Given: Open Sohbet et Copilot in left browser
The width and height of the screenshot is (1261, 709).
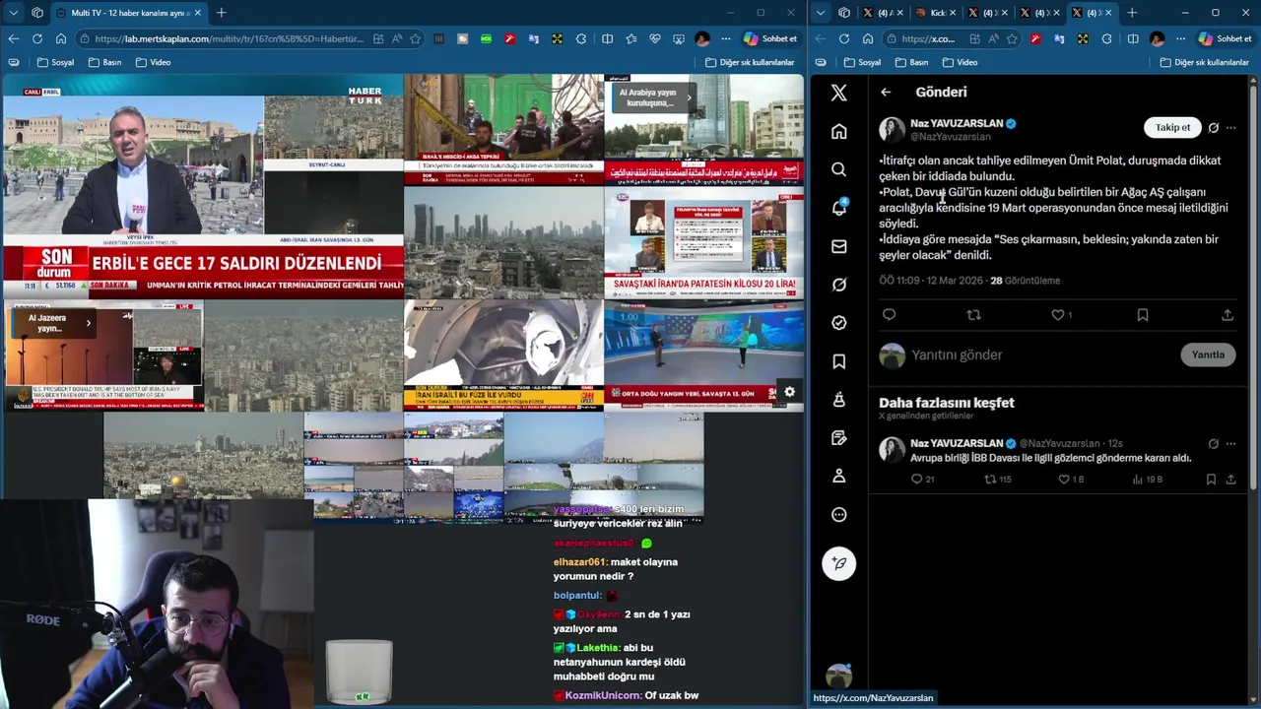Looking at the screenshot, I should pos(769,38).
